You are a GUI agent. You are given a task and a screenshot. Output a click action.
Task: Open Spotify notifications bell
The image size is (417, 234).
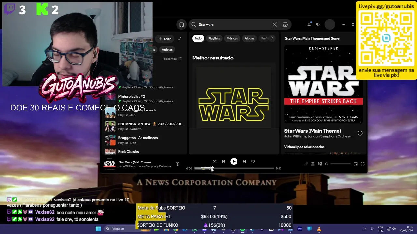[309, 24]
